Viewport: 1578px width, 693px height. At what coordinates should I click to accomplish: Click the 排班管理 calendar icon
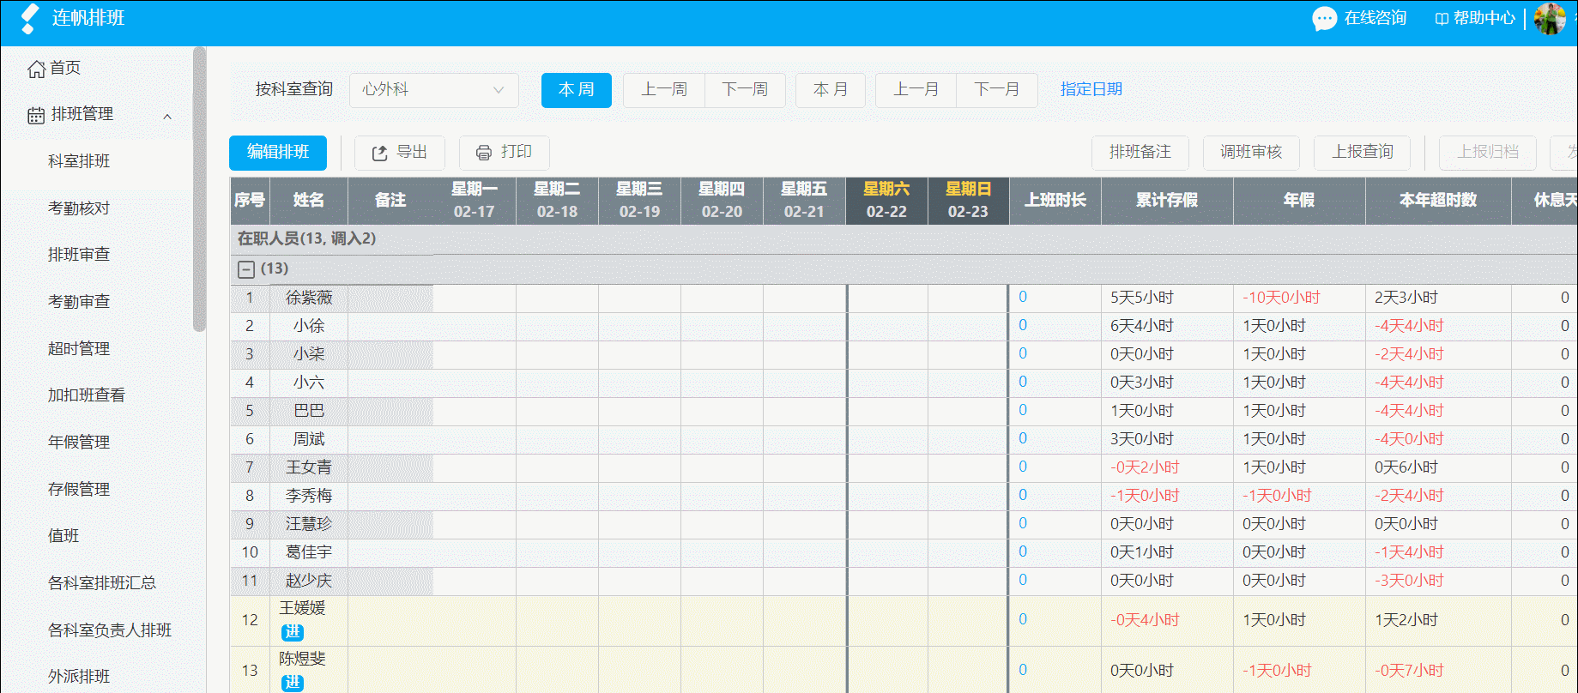click(x=36, y=115)
